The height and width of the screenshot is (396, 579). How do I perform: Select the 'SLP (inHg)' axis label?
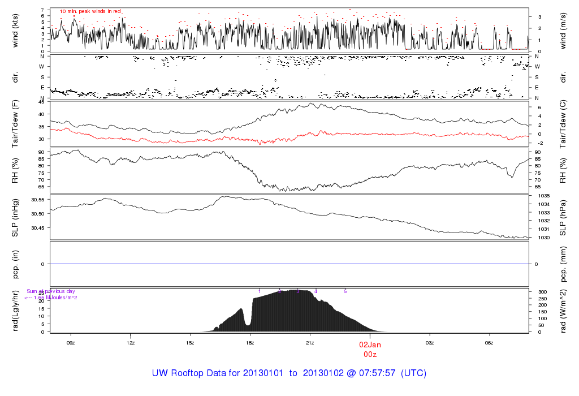[x=15, y=217]
